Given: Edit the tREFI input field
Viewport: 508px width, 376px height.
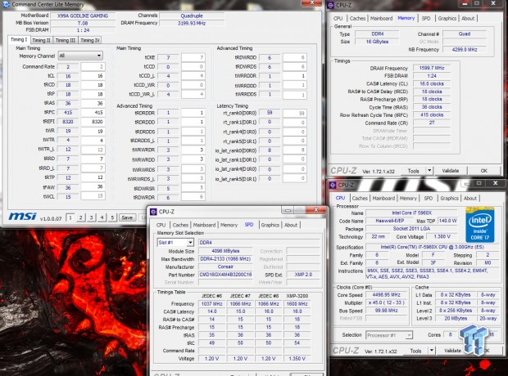Looking at the screenshot, I should [93, 122].
